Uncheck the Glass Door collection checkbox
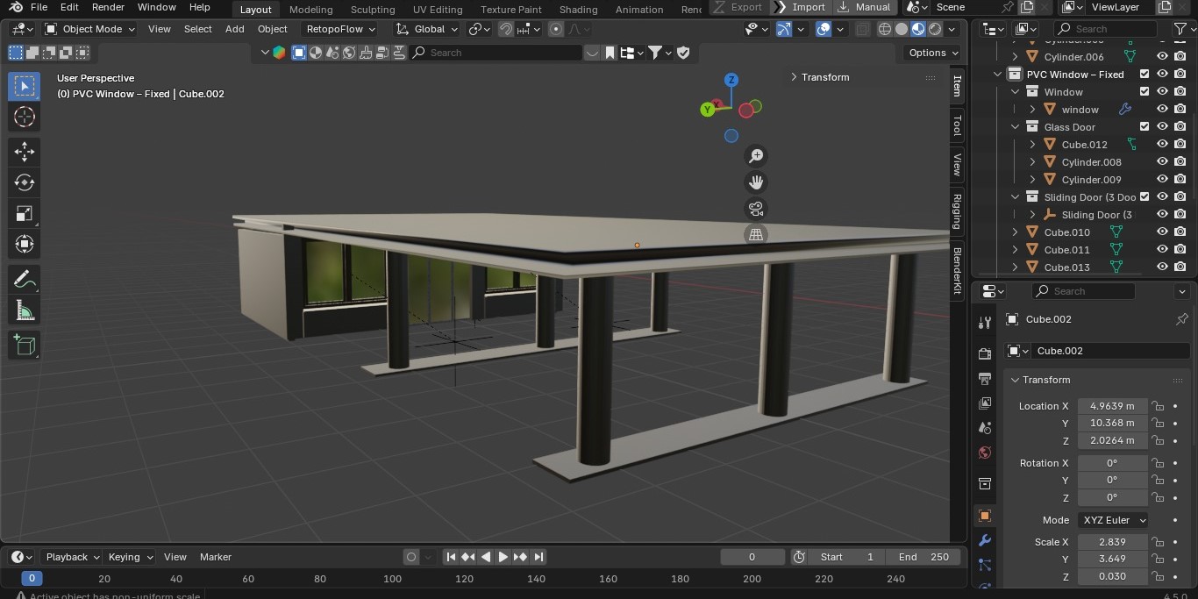 click(x=1145, y=127)
